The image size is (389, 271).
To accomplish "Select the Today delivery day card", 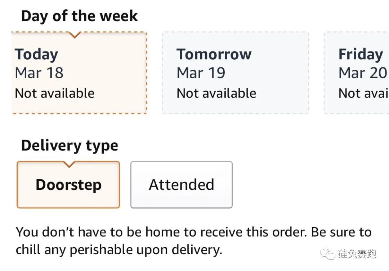I will coord(79,73).
